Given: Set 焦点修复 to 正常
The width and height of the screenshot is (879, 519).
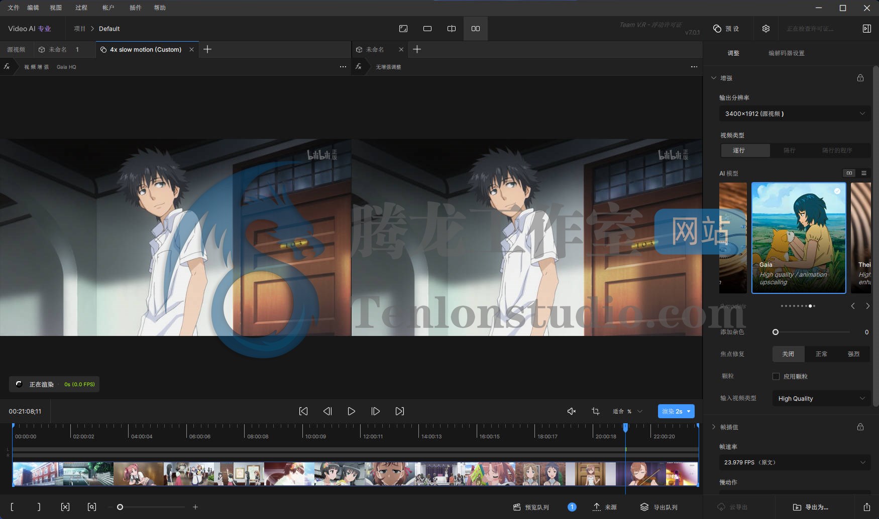Looking at the screenshot, I should pos(822,354).
